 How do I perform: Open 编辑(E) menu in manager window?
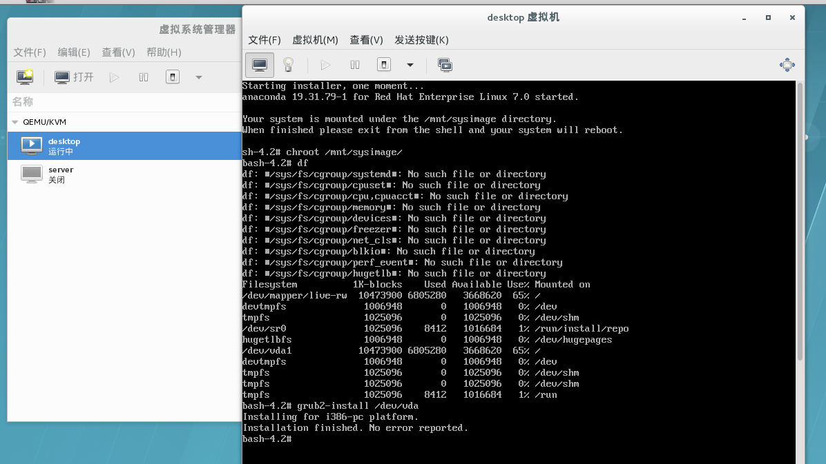(74, 52)
